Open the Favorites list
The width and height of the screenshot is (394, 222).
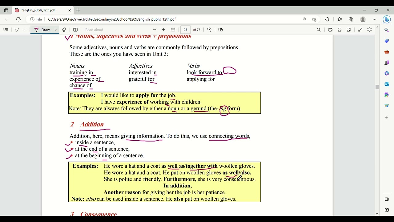coord(340,19)
